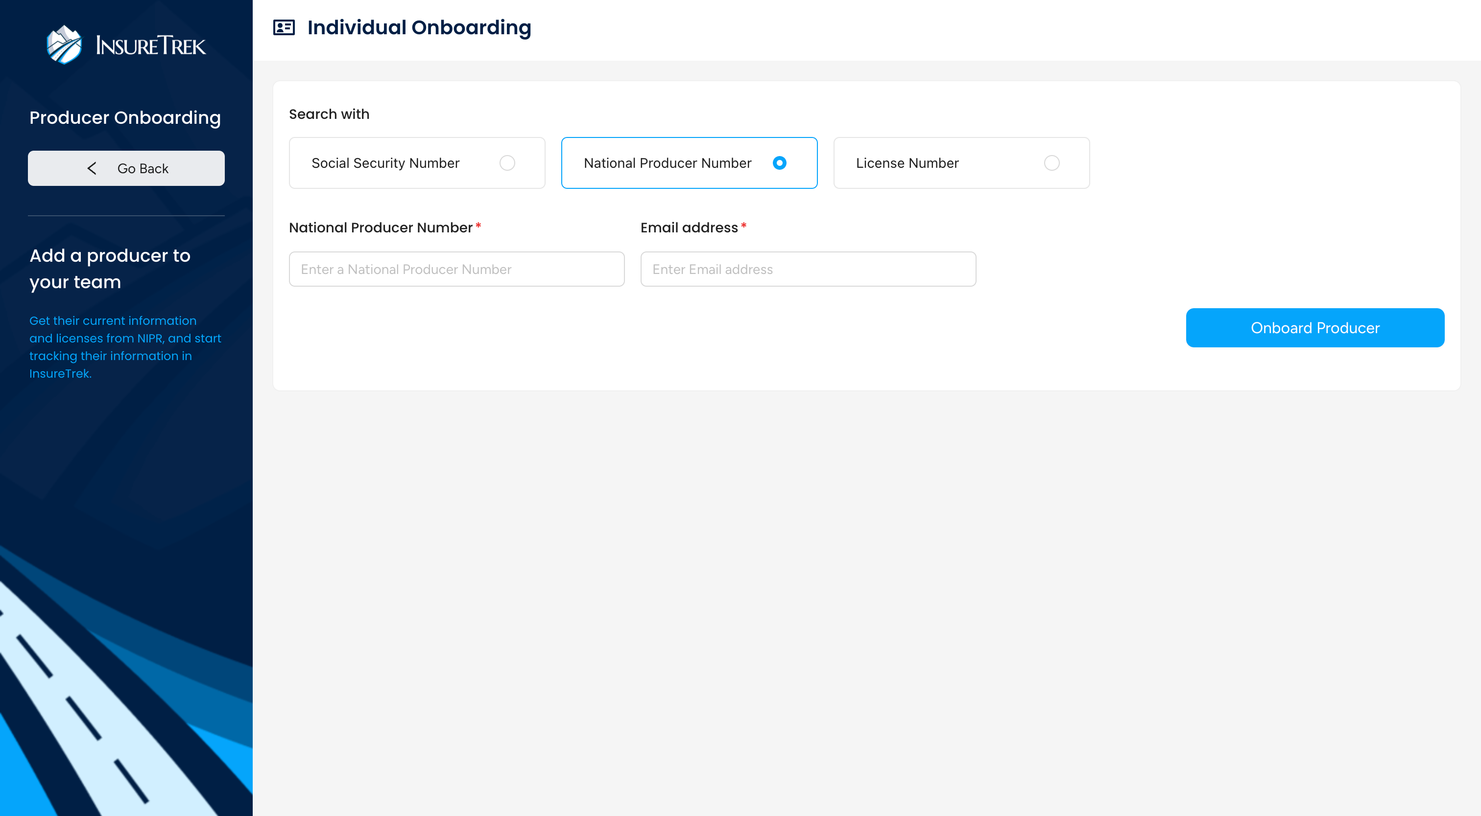The width and height of the screenshot is (1481, 816).
Task: Click the NIPR information description paragraph
Action: (x=125, y=347)
